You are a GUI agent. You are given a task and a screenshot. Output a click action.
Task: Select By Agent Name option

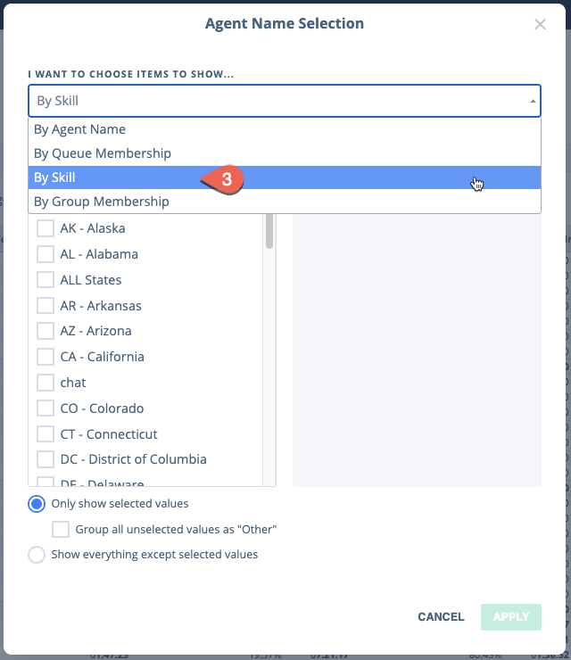click(x=285, y=129)
